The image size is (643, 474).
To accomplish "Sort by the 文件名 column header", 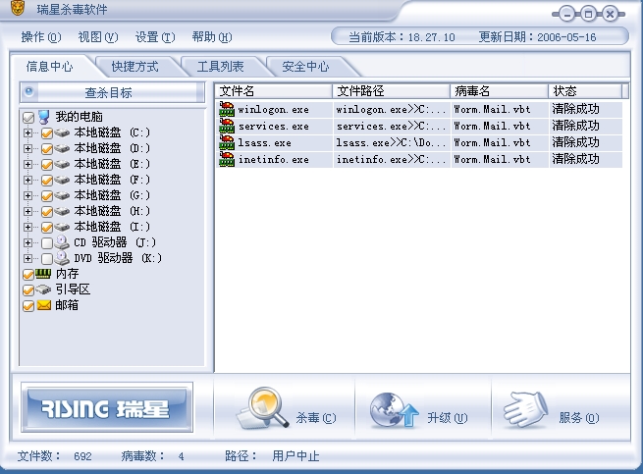I will coord(274,91).
